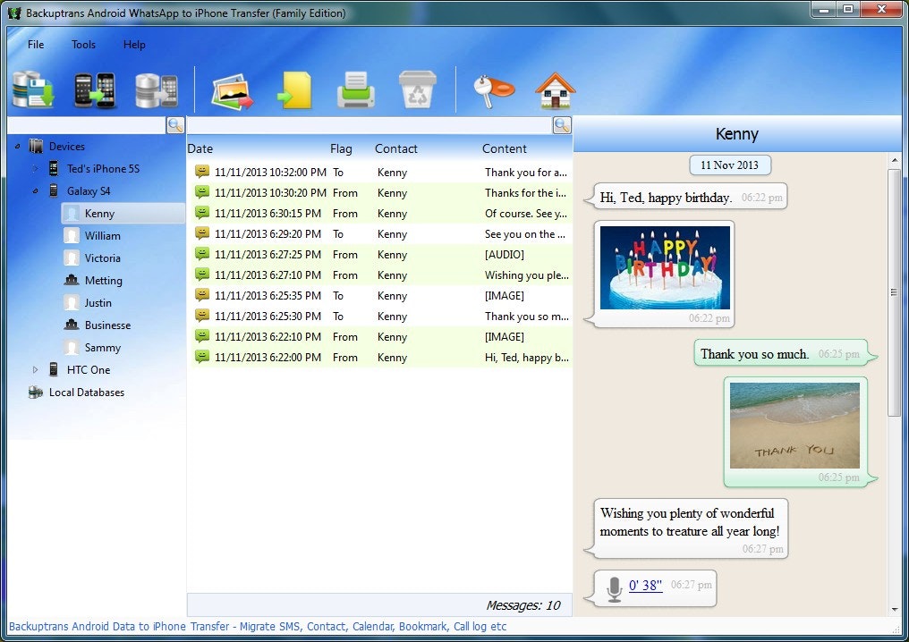Click the Backuptrans transfer link at bottom
909x642 pixels.
(253, 626)
